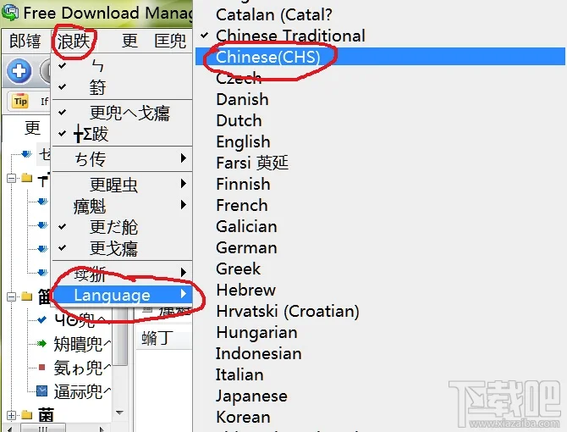
Task: Toggle the checked '更戈癟' menu item
Action: tap(122, 248)
